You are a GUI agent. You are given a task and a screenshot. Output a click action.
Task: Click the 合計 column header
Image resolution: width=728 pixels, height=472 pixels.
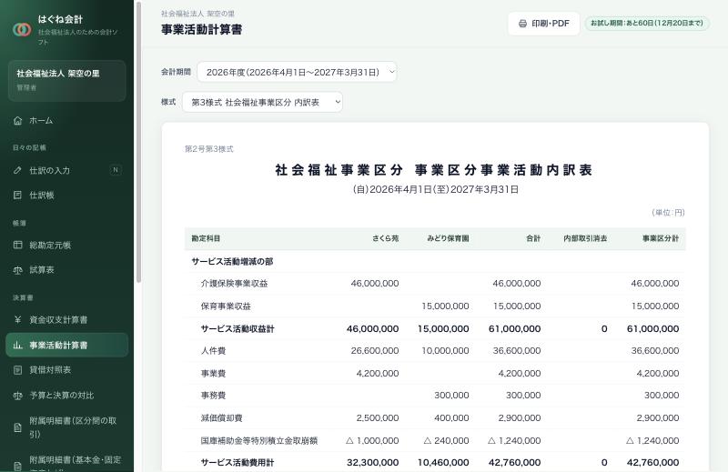point(533,238)
